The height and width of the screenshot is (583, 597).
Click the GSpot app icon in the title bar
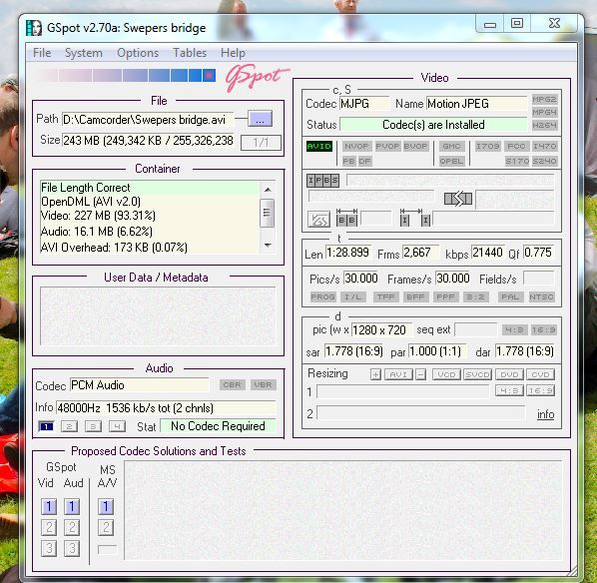click(x=34, y=28)
